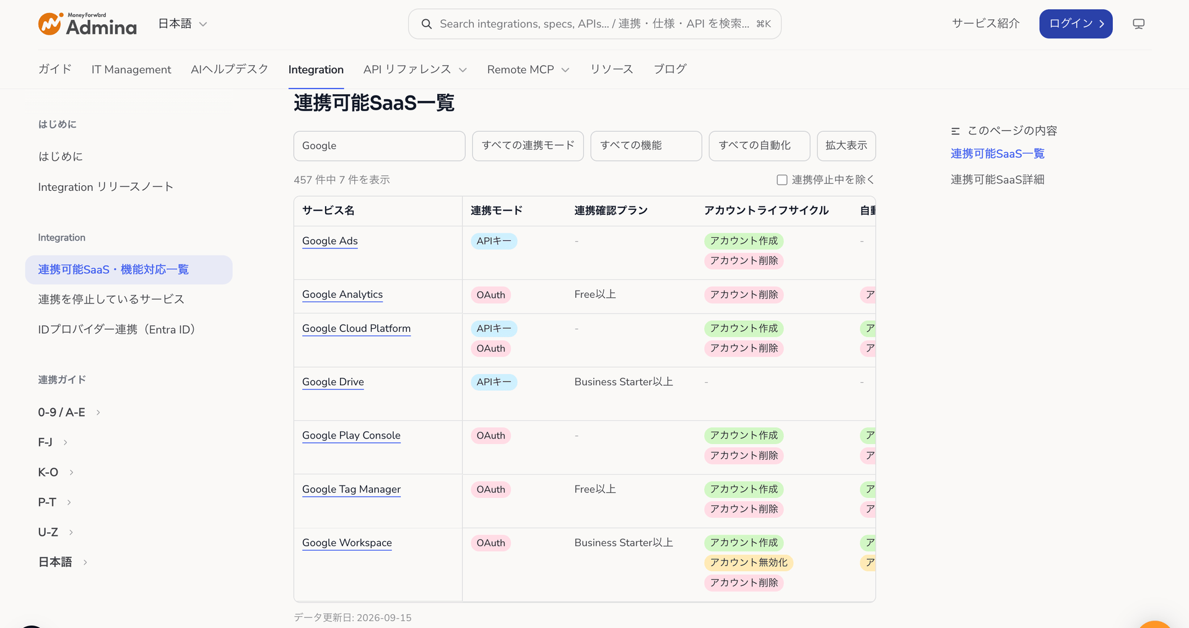This screenshot has width=1189, height=628.
Task: Click the 連携モード column header
Action: point(497,211)
